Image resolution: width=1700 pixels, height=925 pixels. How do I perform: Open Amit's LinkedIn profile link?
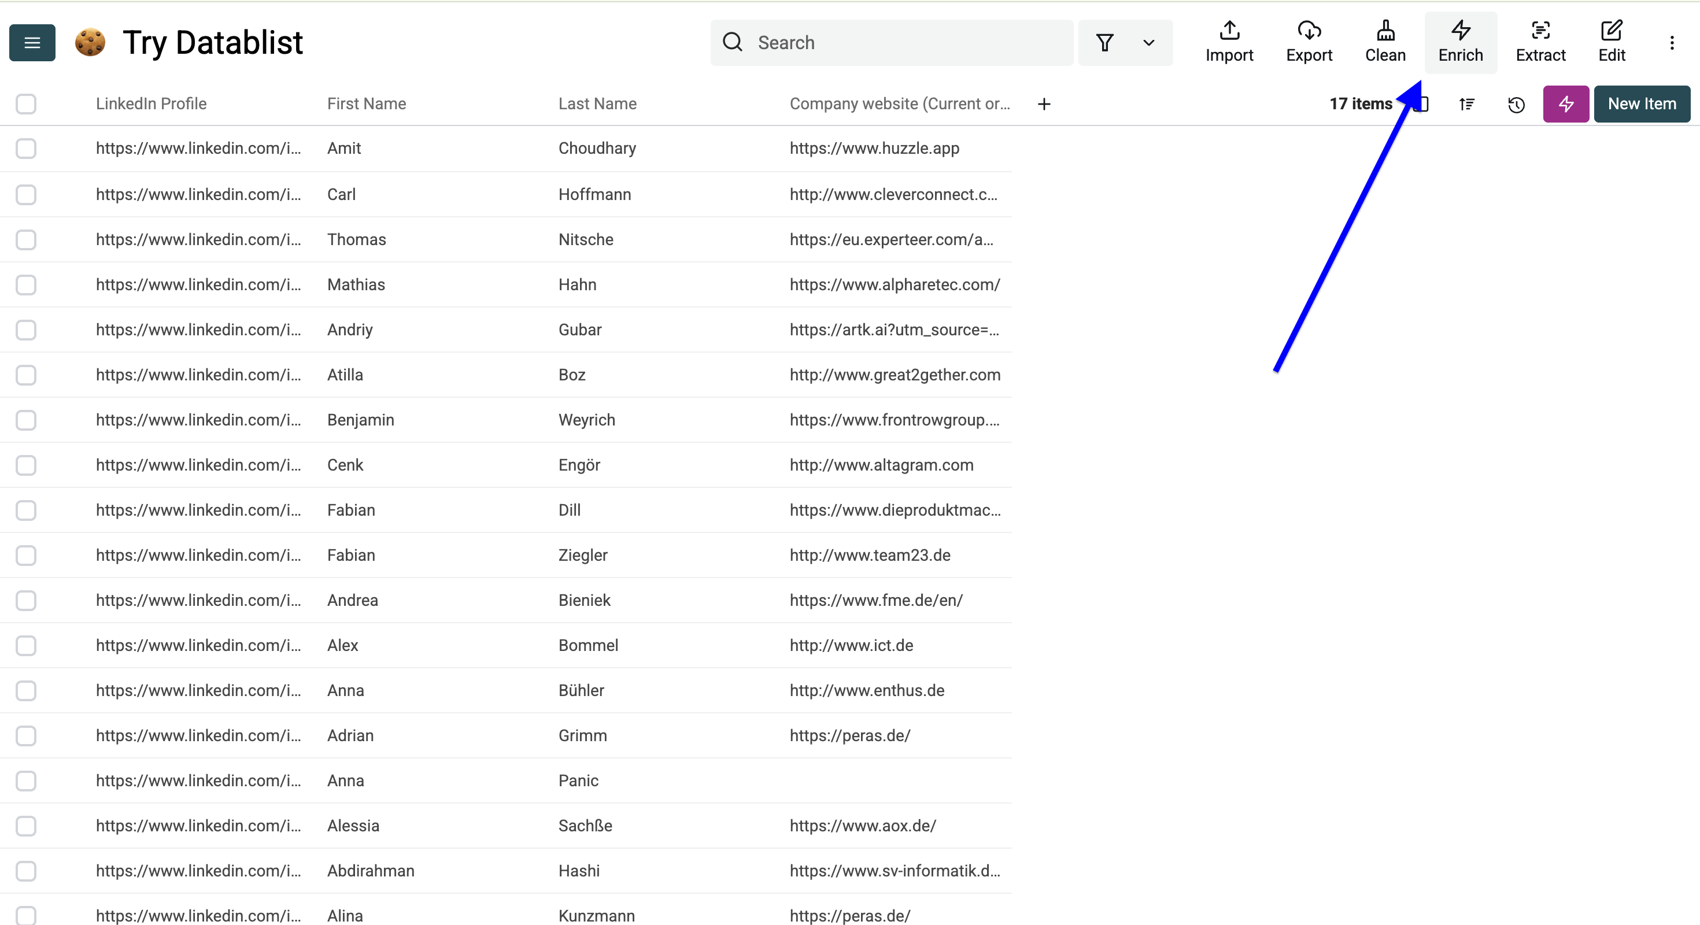(x=198, y=149)
